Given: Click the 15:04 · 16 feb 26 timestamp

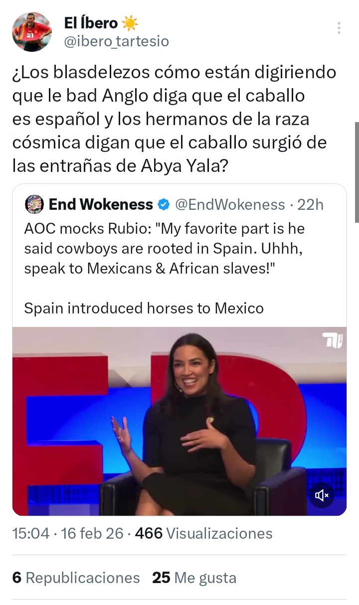Looking at the screenshot, I should coord(68,533).
